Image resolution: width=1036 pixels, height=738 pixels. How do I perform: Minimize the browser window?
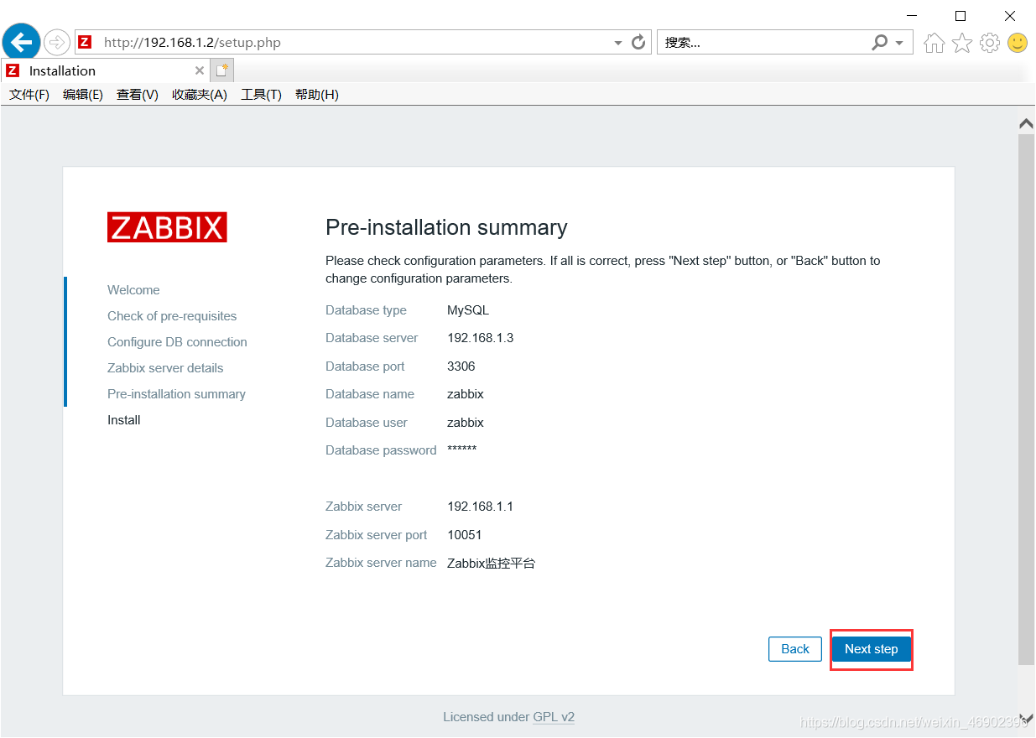click(911, 16)
